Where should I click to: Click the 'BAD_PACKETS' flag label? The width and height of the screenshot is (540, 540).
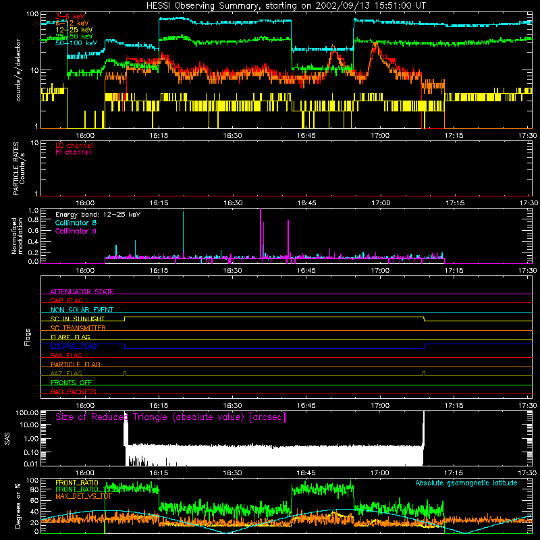(x=74, y=391)
